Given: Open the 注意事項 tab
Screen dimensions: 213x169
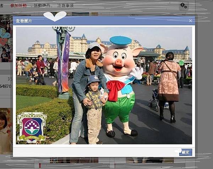Looking at the screenshot, I should tap(65, 6).
